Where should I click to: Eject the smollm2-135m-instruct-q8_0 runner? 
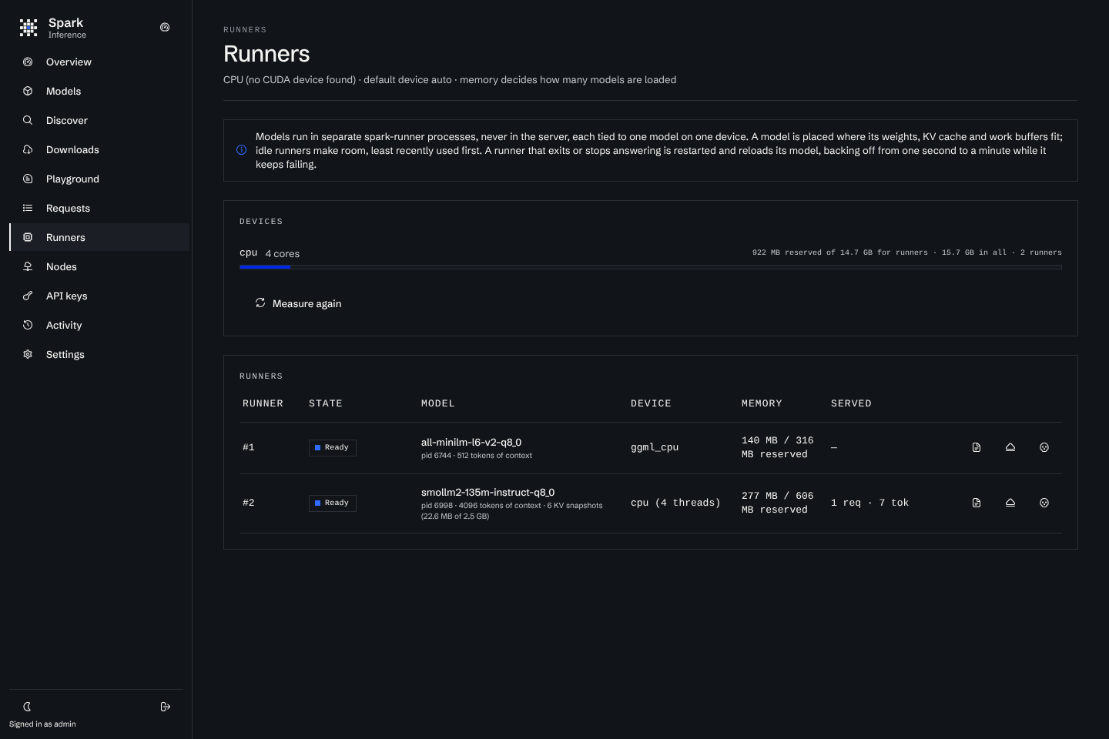coord(1010,503)
